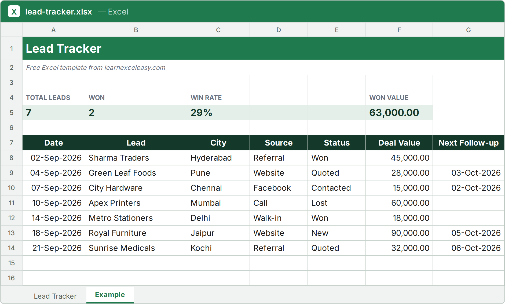Select column C header
Image resolution: width=505 pixels, height=304 pixels.
coord(218,30)
